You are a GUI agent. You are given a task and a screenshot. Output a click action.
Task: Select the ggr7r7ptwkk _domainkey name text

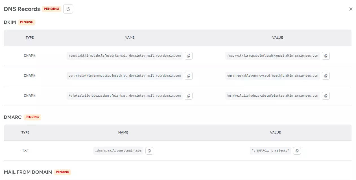coord(125,76)
